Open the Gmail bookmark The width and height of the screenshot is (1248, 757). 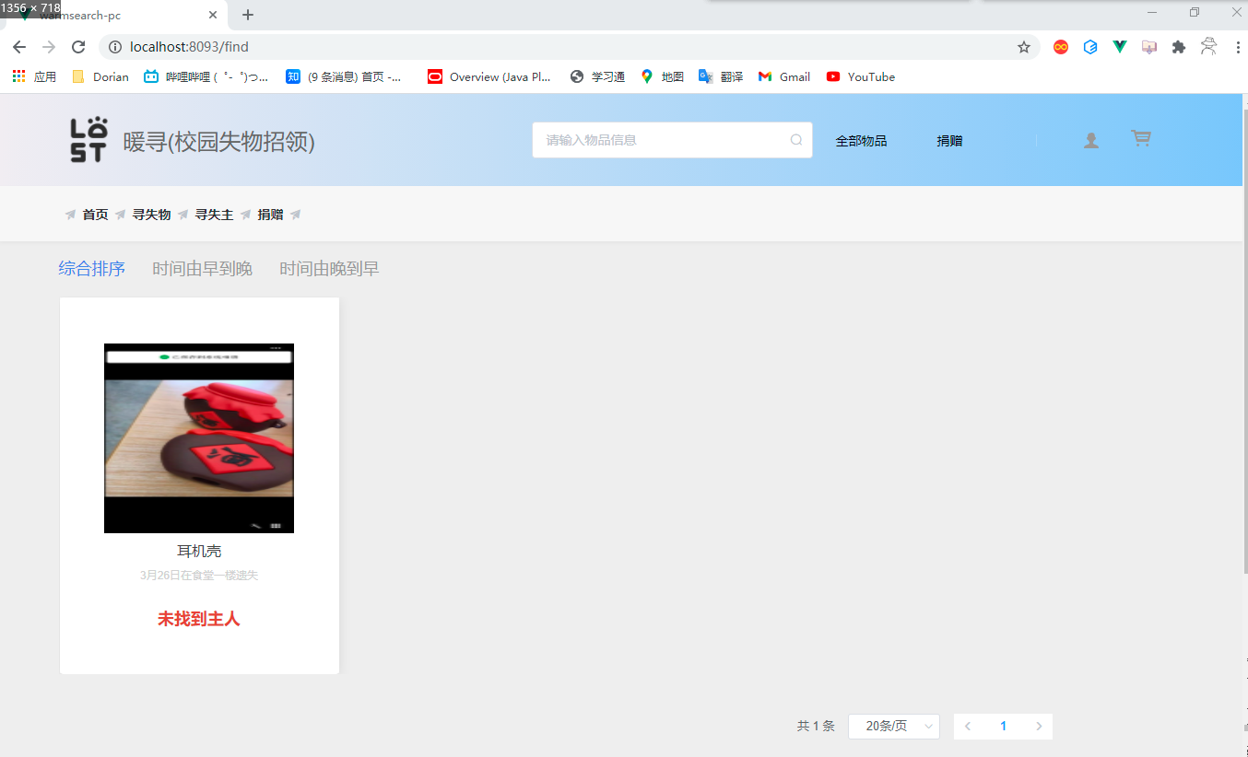tap(784, 76)
